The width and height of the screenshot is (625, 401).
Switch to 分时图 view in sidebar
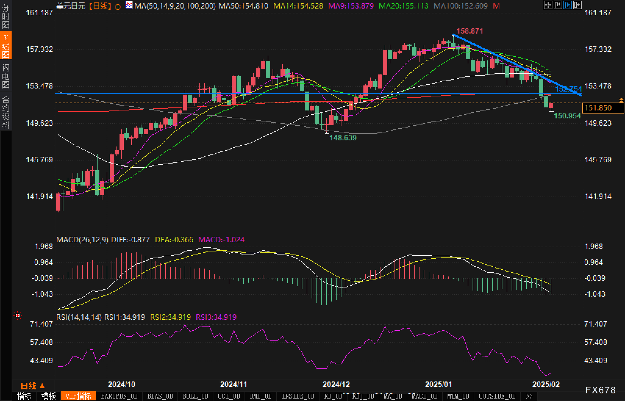(x=6, y=16)
